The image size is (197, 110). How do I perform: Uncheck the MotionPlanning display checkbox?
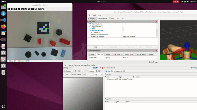pos(123,30)
